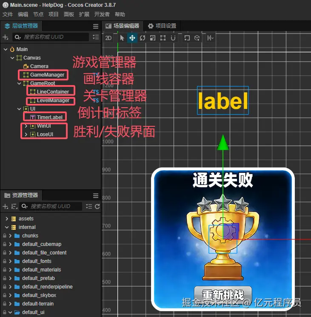Select the Rotate transform tool
311x317 pixels.
[x=143, y=38]
